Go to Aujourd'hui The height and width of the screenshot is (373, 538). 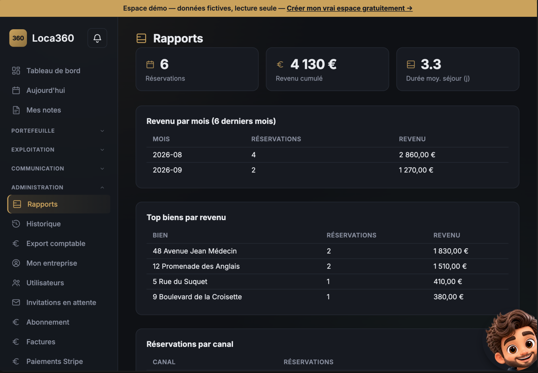pos(59,90)
